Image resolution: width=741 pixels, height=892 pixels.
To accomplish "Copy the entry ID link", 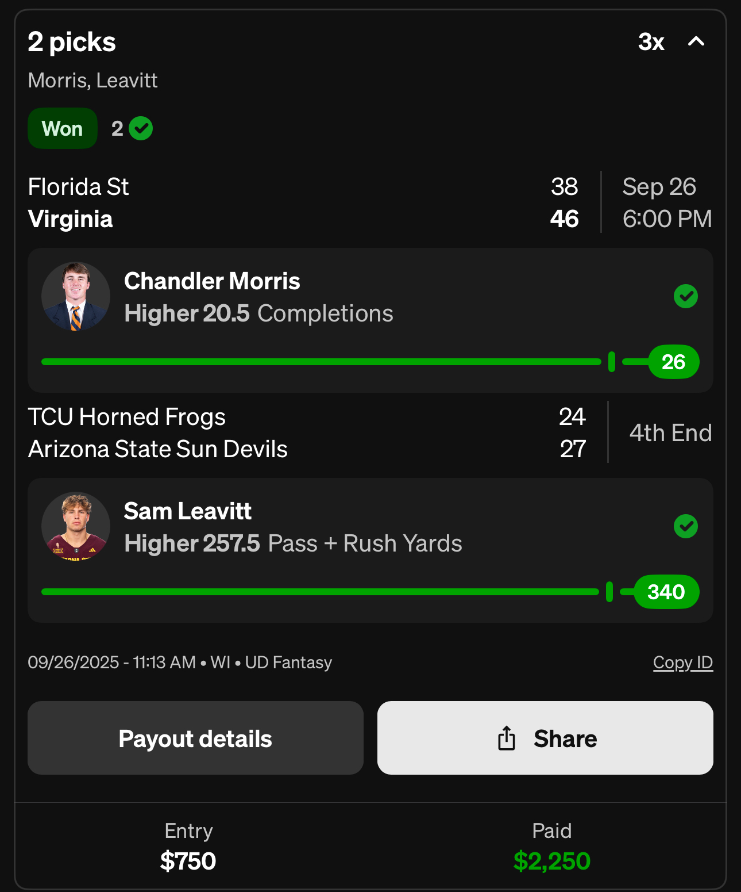I will pyautogui.click(x=682, y=663).
